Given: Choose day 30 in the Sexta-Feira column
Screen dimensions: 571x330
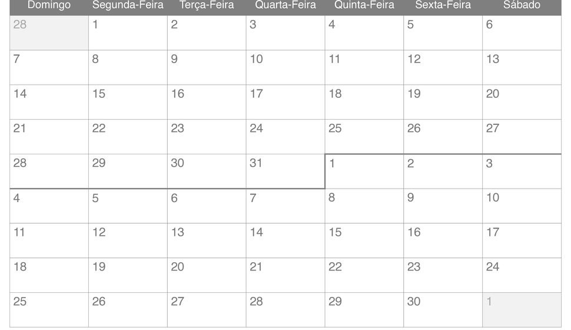Looking at the screenshot, I should coord(443,309).
